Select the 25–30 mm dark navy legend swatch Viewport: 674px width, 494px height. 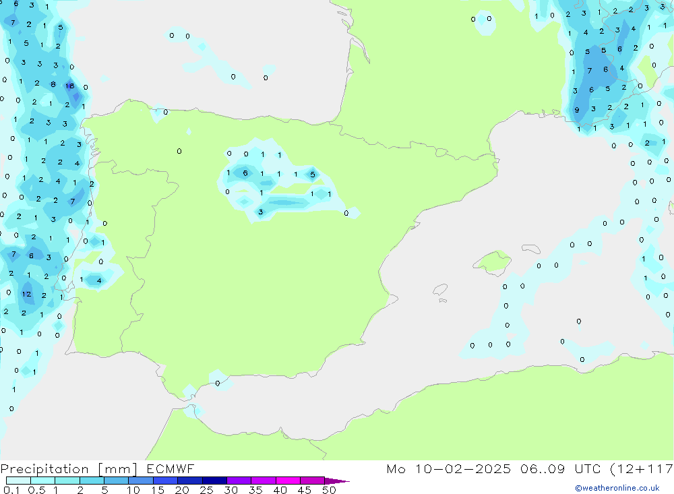(x=214, y=481)
